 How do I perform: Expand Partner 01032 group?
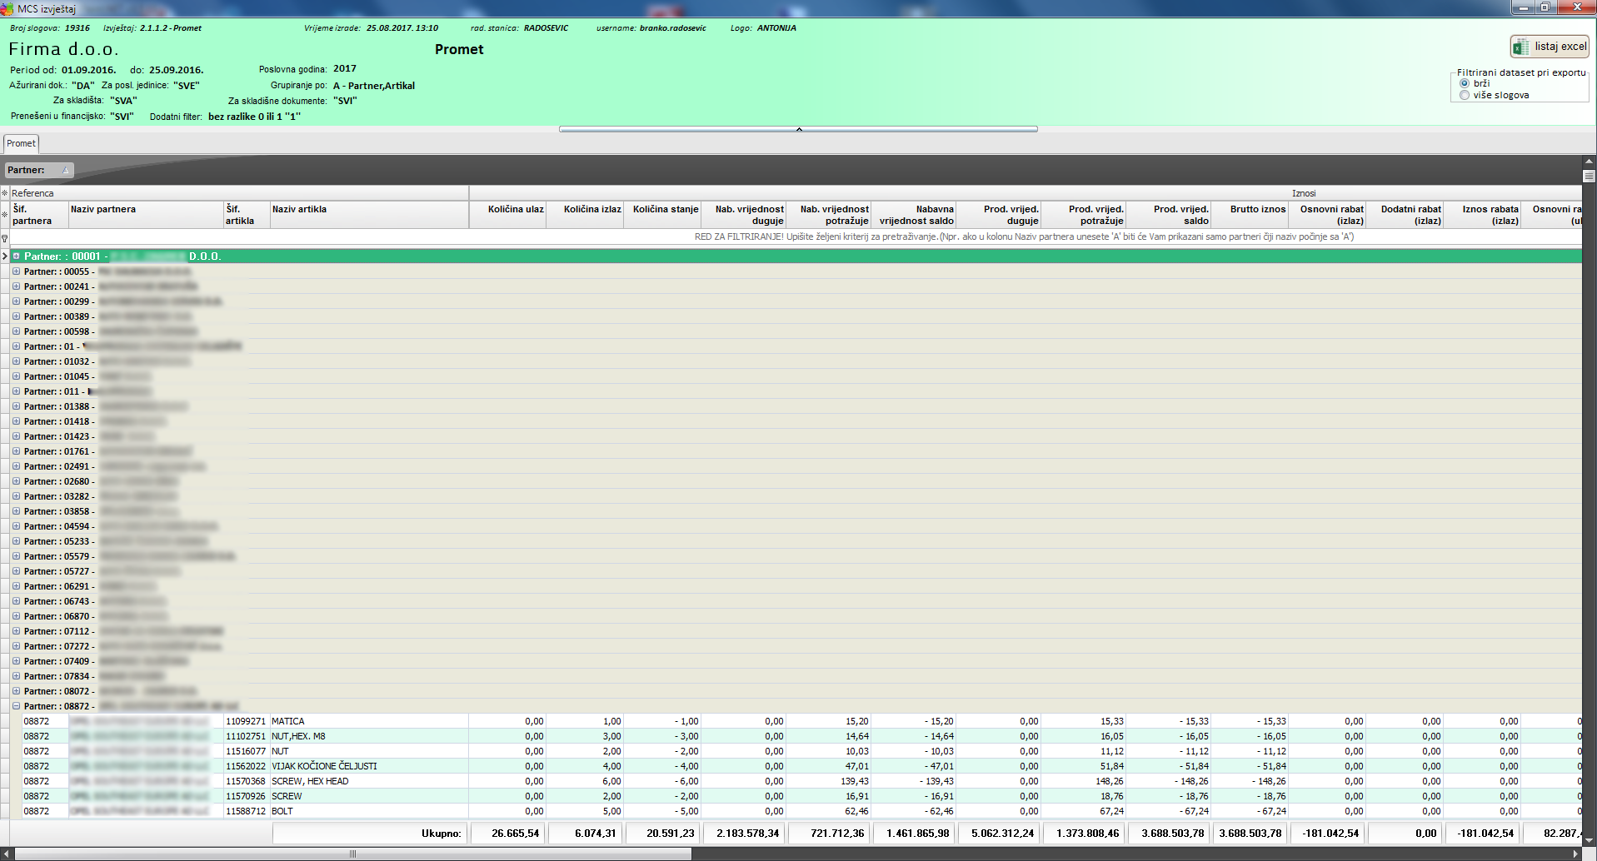click(16, 361)
